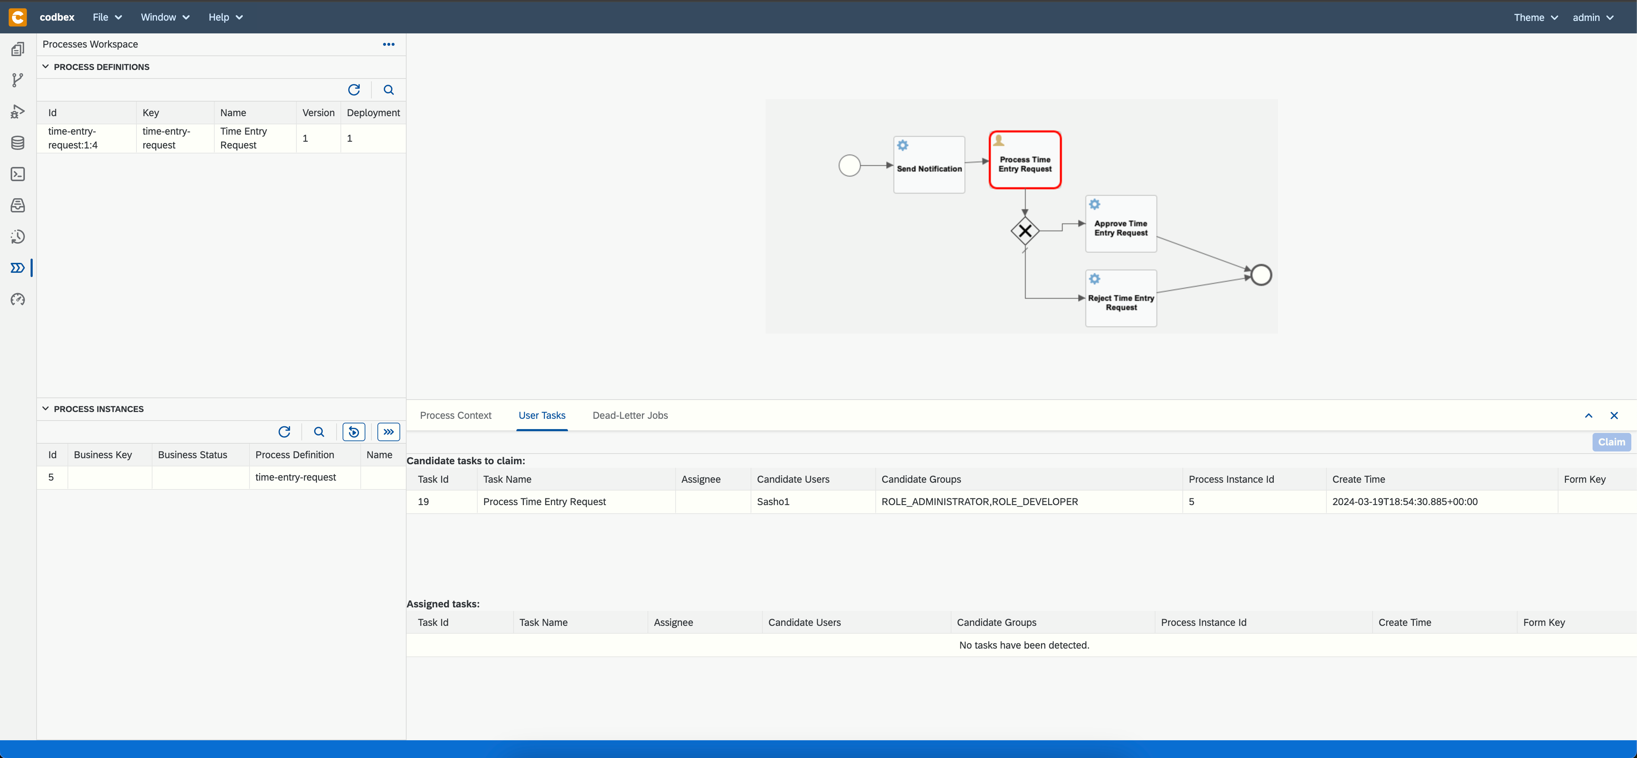Search in process instances
The width and height of the screenshot is (1637, 758).
tap(319, 432)
